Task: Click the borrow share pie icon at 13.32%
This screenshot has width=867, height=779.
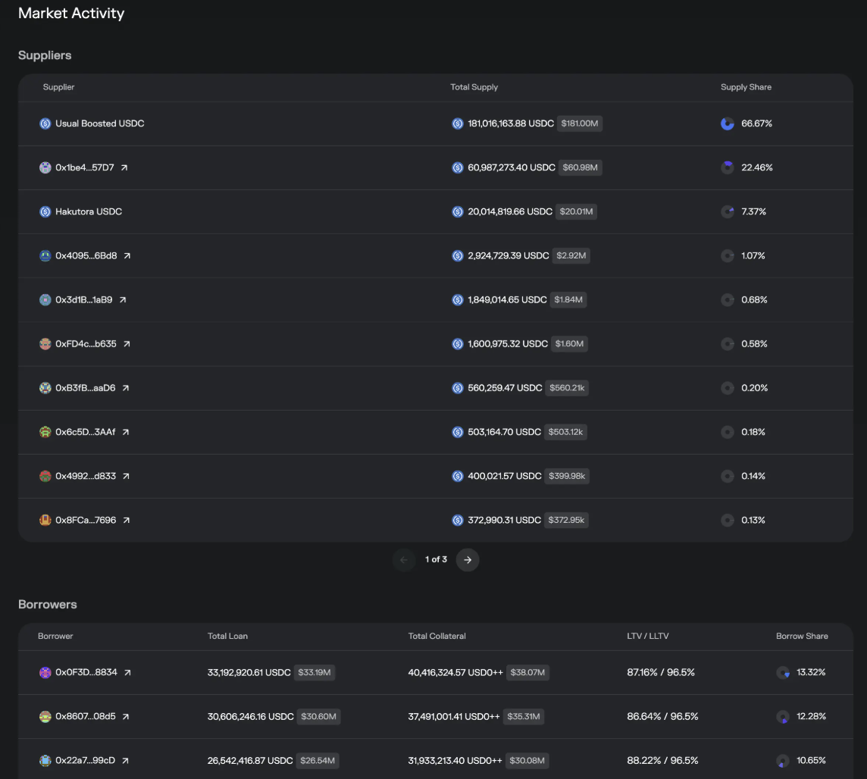Action: [784, 673]
